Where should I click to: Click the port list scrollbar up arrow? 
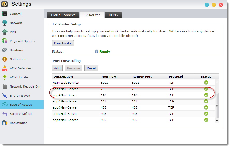pyautogui.click(x=217, y=82)
